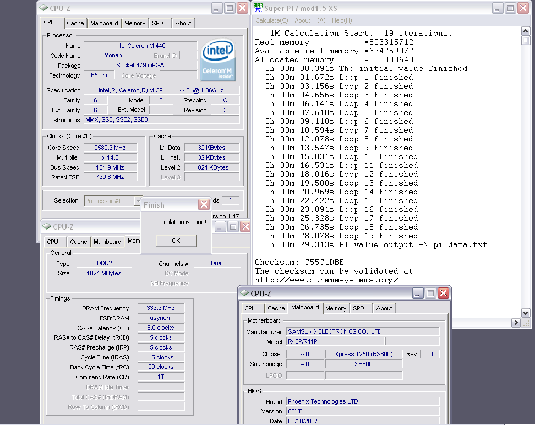Select Cache tab in CPU-Z Memory window
This screenshot has width=535, height=425.
click(x=79, y=241)
